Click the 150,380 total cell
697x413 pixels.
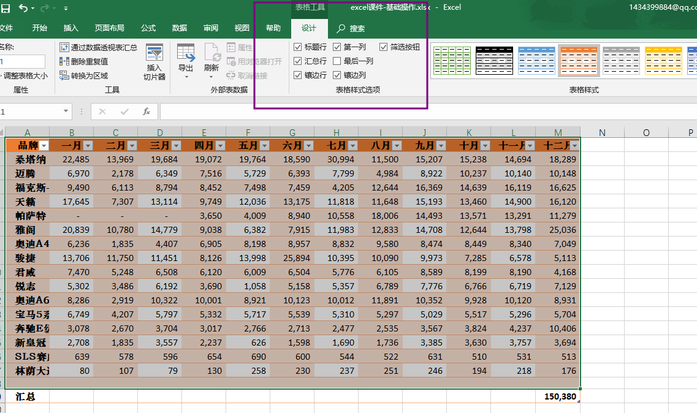tap(558, 396)
